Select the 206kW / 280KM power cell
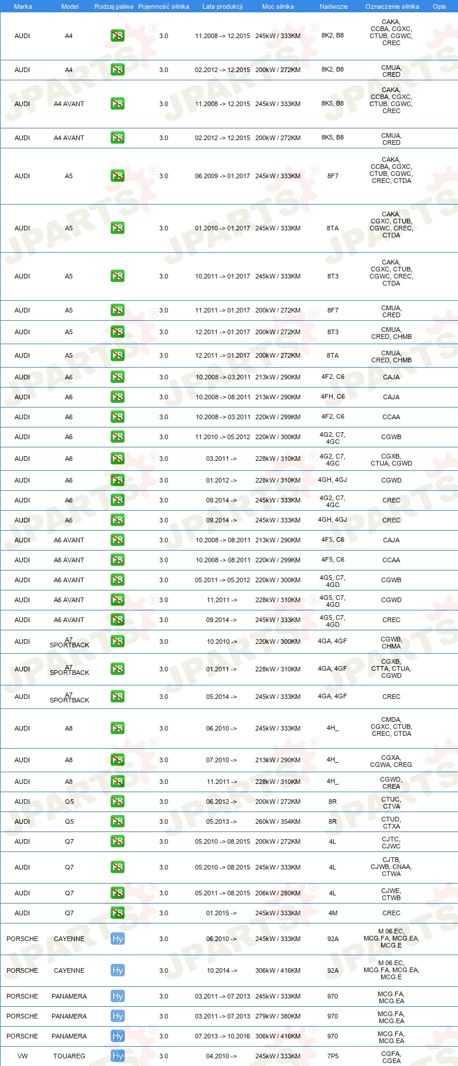 (278, 893)
